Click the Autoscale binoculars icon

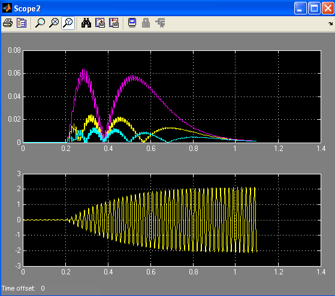click(86, 23)
